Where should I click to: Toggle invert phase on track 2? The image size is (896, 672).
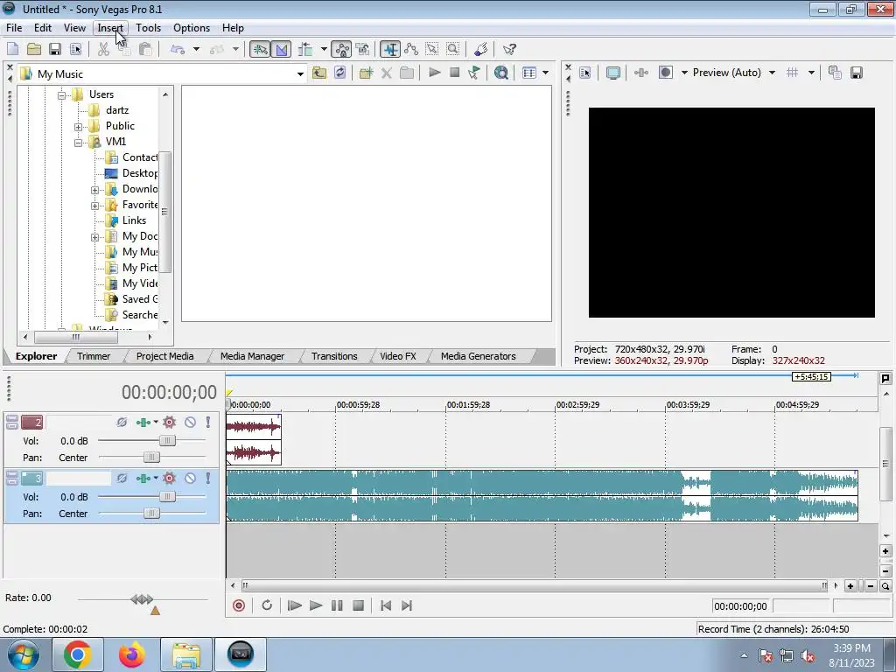[x=122, y=423]
